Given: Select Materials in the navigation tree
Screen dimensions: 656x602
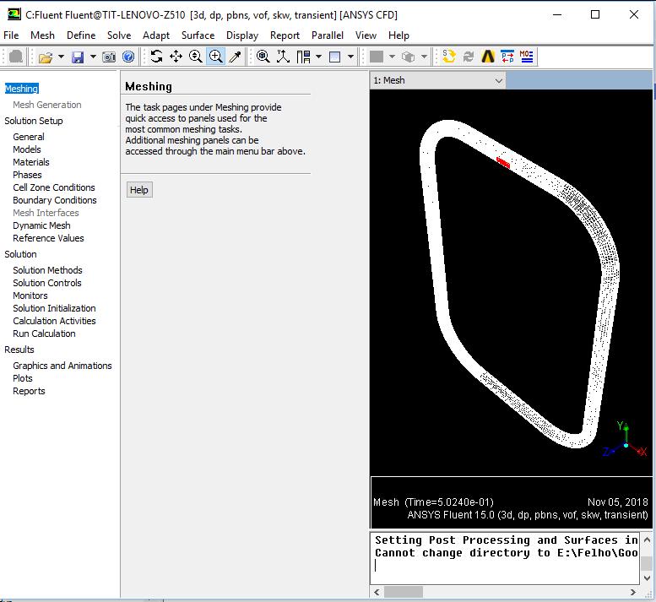Looking at the screenshot, I should tap(31, 162).
